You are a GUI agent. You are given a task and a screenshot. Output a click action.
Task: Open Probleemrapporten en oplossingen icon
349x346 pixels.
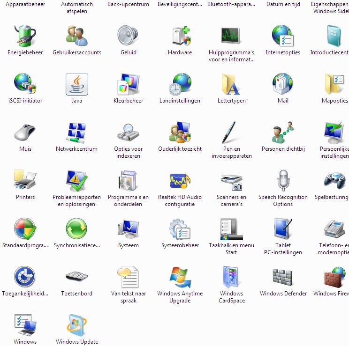pos(77,180)
